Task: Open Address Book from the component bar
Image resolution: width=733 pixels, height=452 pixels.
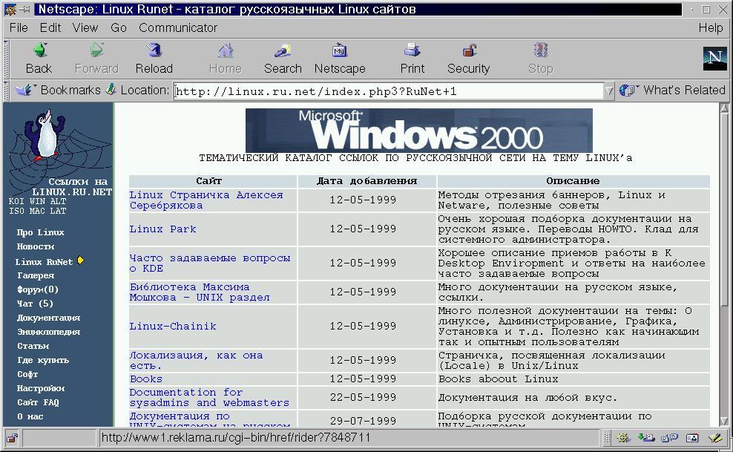Action: click(x=692, y=438)
